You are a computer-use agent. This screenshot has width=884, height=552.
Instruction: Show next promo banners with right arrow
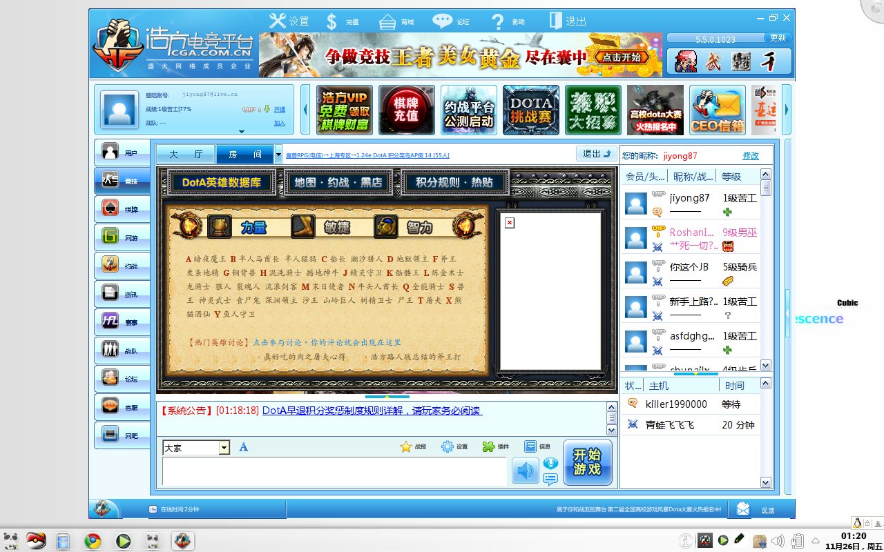[x=787, y=110]
